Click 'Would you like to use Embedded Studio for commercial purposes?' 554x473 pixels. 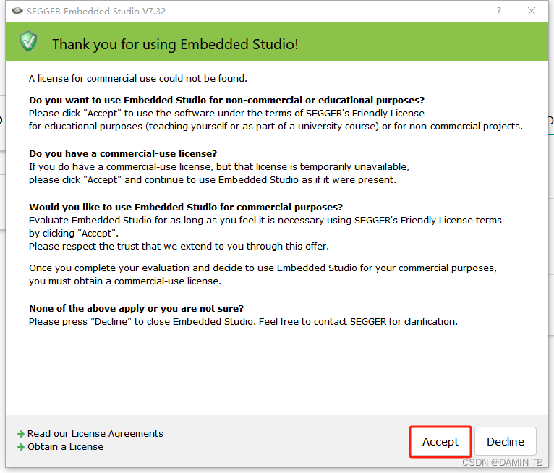(186, 207)
